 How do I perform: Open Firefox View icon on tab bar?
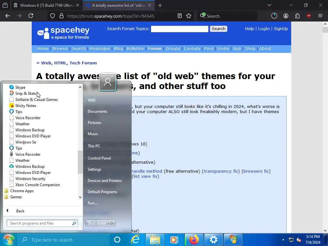(x=5, y=5)
